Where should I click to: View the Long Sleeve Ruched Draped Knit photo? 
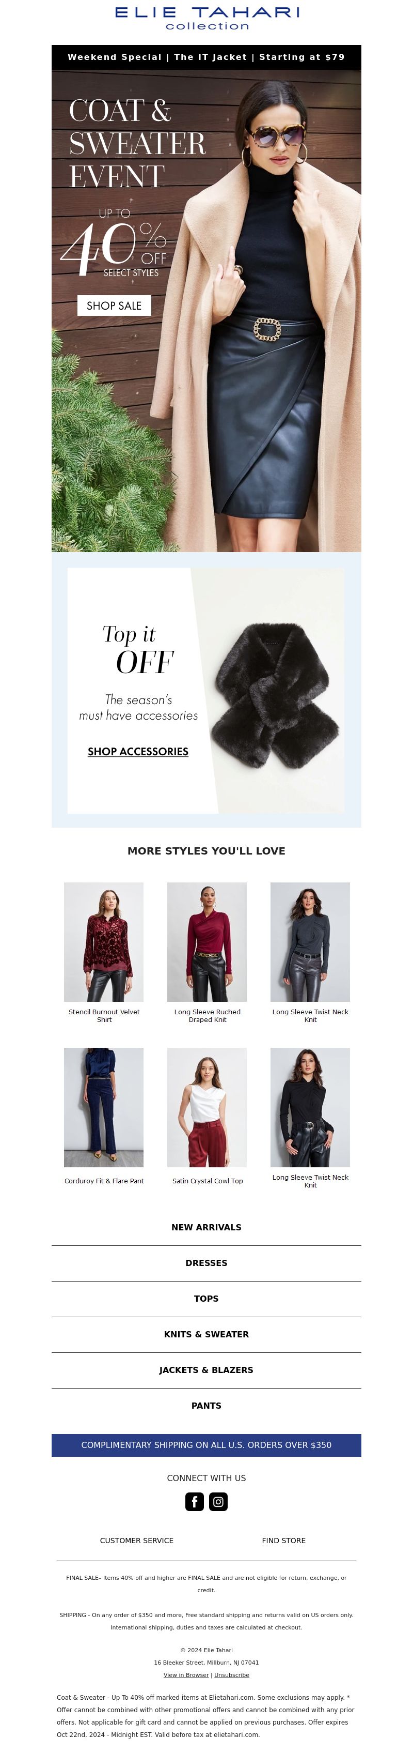pos(207,942)
